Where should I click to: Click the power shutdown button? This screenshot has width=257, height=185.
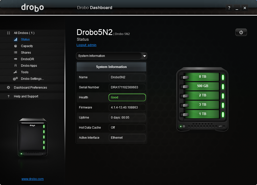coord(241,32)
